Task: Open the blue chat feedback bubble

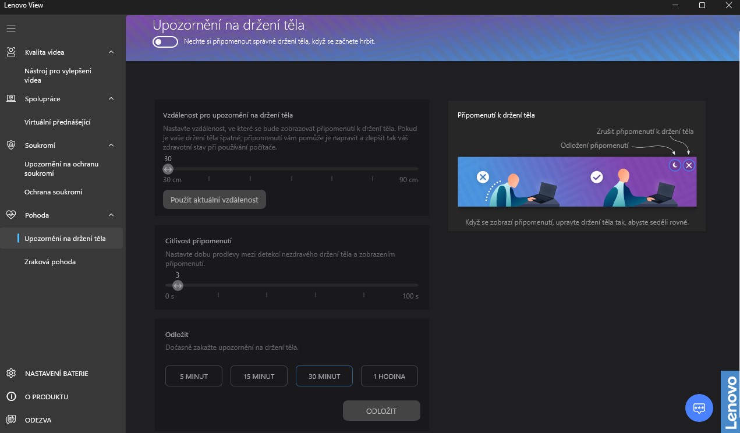Action: pos(699,407)
